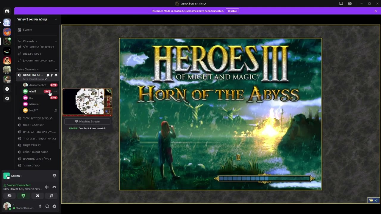
Task: Create a new voice channel with plus
Action: [x=56, y=70]
